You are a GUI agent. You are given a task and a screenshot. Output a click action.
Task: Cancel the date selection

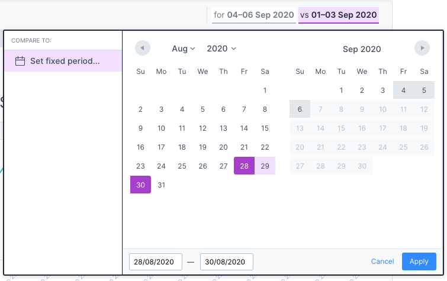coord(382,261)
